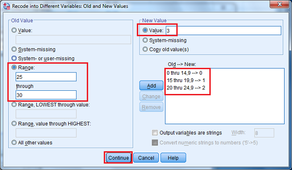Choose 'Copy old value(s)' radio button
Viewport: 292px width, 170px height.
[145, 49]
